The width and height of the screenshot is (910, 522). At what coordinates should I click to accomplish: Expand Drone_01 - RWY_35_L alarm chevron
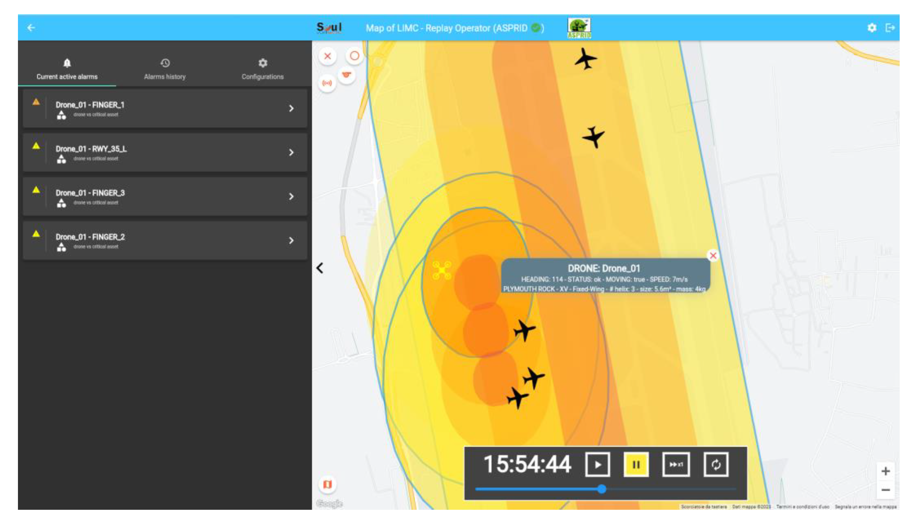pos(291,152)
